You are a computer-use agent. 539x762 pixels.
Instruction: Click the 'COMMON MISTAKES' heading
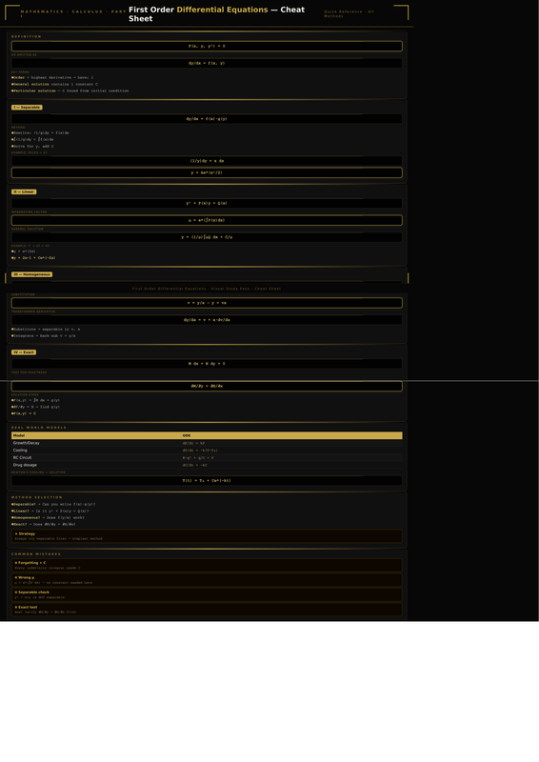[36, 554]
